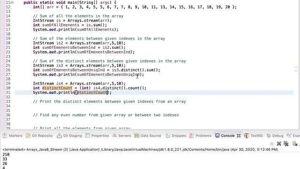Click the Git Staging tab icon
This screenshot has width=300, height=169.
coord(59,136)
